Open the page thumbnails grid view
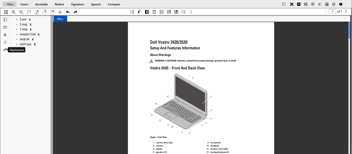 pyautogui.click(x=162, y=12)
